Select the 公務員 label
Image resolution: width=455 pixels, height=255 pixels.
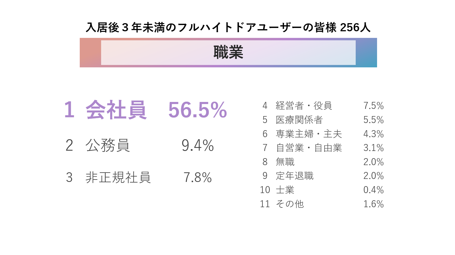coord(108,146)
